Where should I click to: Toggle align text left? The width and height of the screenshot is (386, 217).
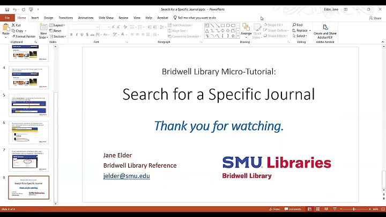(132, 34)
